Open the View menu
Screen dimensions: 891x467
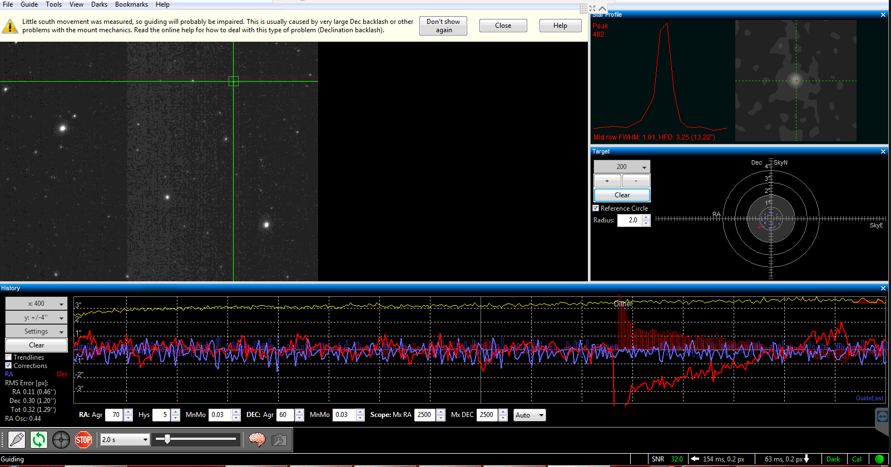[x=77, y=4]
